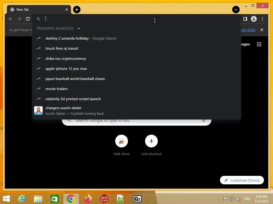The width and height of the screenshot is (273, 204).
Task: Select suggestion apple iphone 15 pro max
Action: point(136,69)
